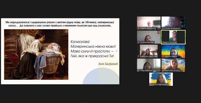
Task: Click muted mic icon beside Юлія Гаврилевич
Action: (x=151, y=85)
